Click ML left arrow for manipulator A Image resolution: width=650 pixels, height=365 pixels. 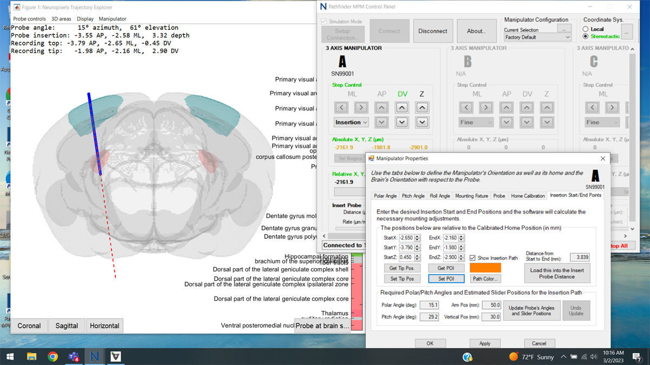341,108
